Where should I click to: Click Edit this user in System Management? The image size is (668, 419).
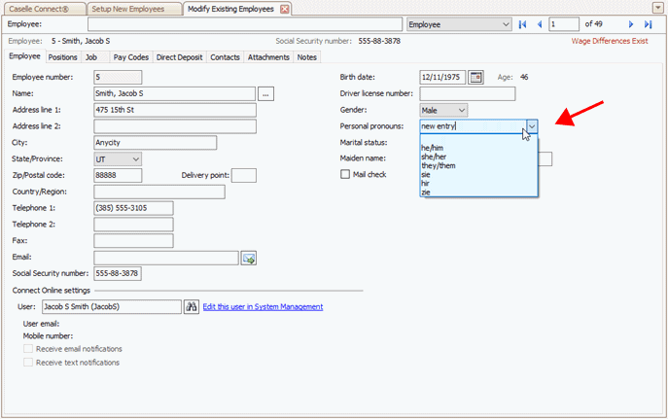pyautogui.click(x=263, y=307)
